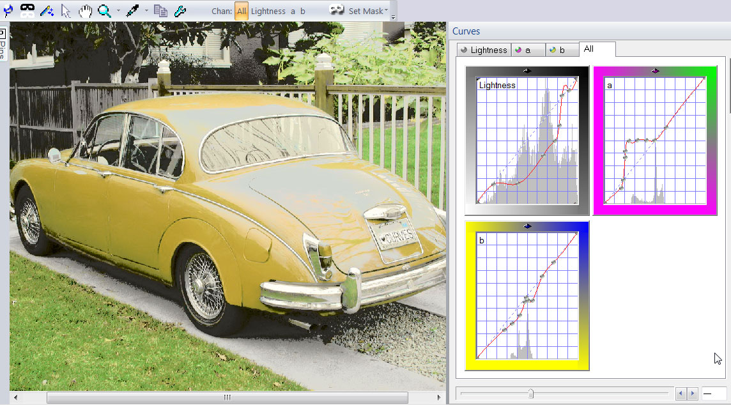Select the magic wand pencil tool

coord(47,11)
